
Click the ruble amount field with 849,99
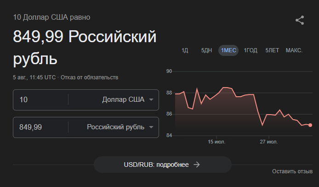[x=41, y=127]
